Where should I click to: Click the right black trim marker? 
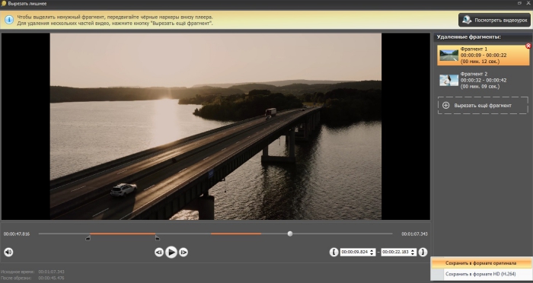[157, 238]
